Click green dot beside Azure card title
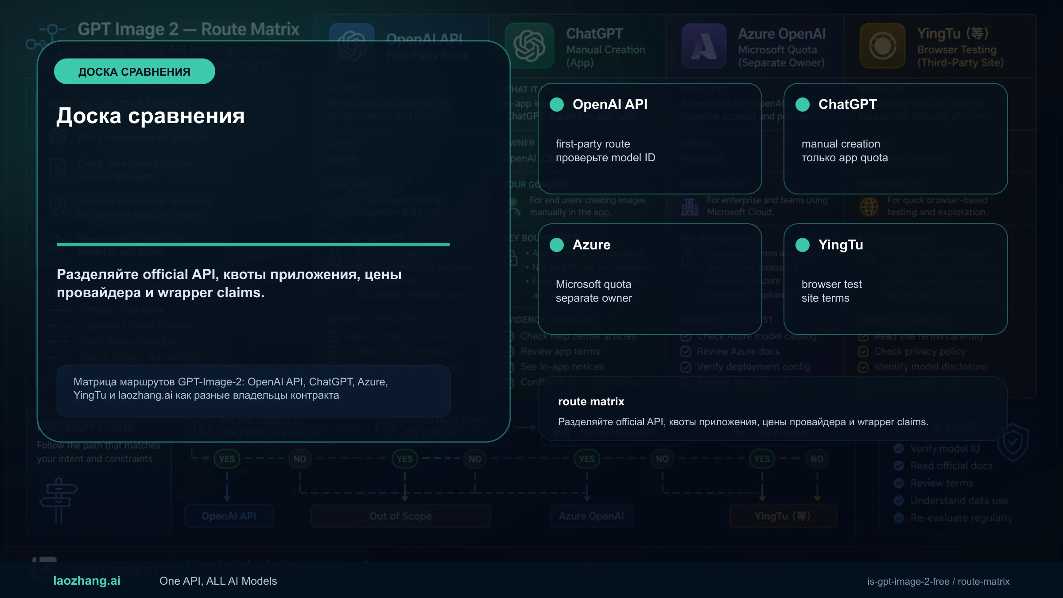Image resolution: width=1063 pixels, height=598 pixels. [x=557, y=245]
